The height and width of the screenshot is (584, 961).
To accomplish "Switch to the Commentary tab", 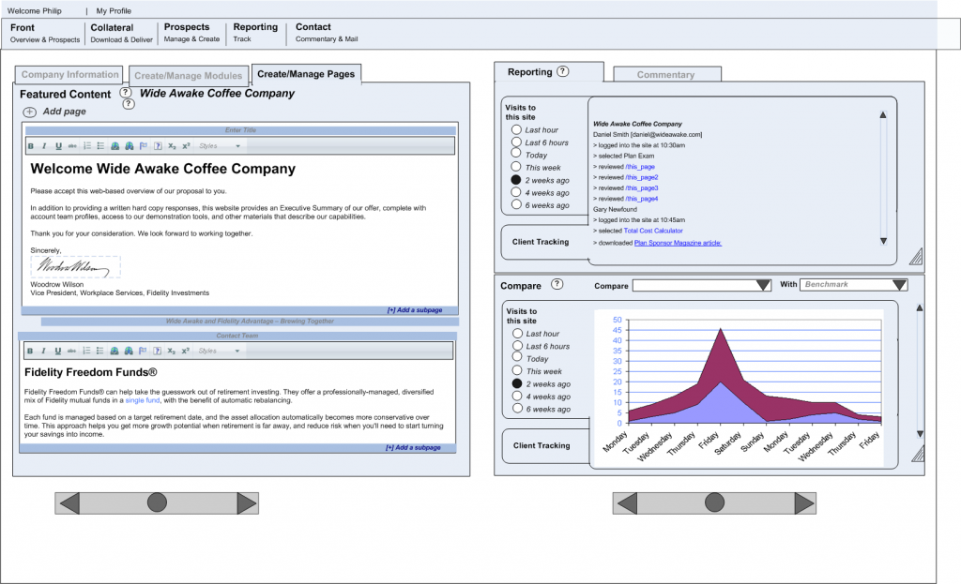I will (x=666, y=75).
